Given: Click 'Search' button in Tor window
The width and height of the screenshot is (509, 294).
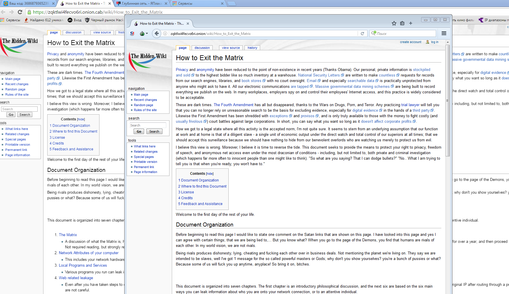Looking at the screenshot, I should coord(154,131).
